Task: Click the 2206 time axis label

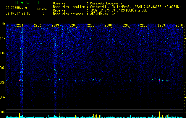Action: pos(108,25)
